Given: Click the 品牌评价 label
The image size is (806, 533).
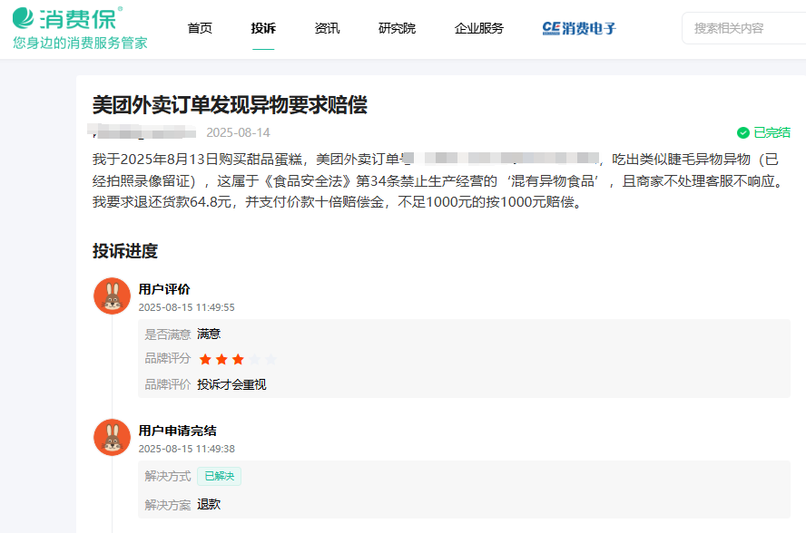Looking at the screenshot, I should (x=168, y=384).
